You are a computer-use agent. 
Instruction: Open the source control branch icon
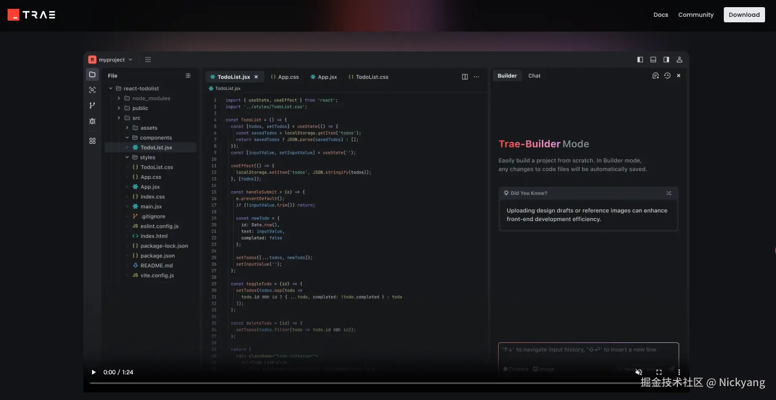tap(92, 105)
